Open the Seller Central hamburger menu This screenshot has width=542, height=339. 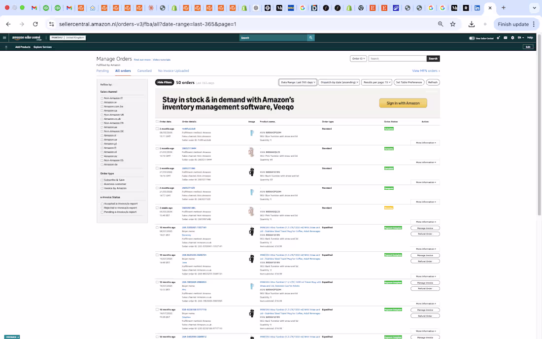[x=4, y=37]
